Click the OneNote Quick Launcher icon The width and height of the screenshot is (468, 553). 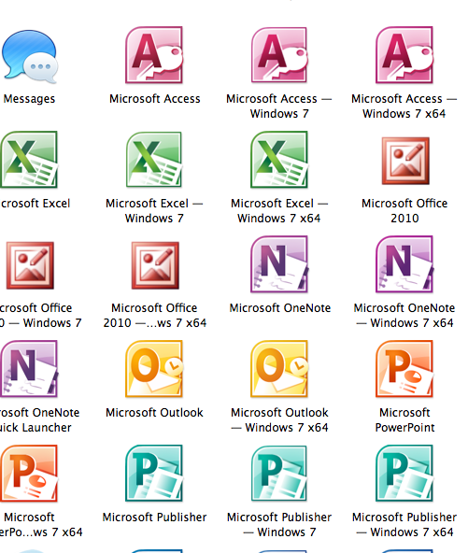coord(29,369)
